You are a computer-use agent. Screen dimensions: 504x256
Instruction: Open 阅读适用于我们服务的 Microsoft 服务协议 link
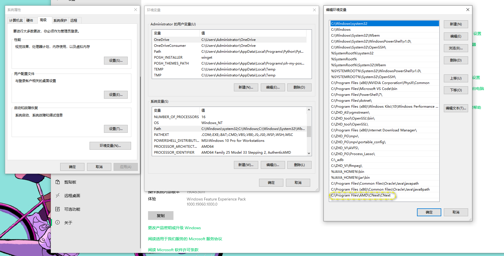pyautogui.click(x=185, y=239)
